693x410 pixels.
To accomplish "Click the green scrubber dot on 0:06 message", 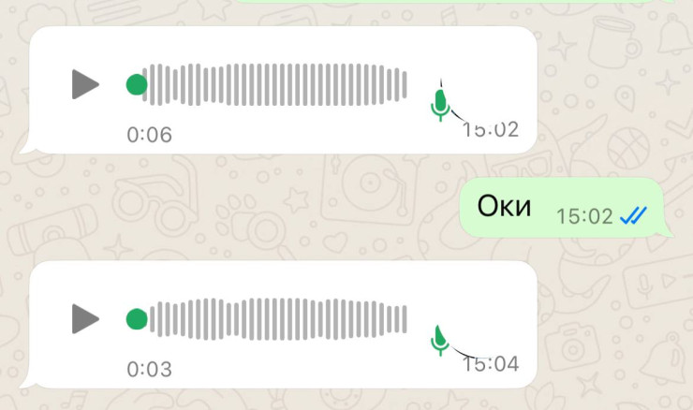I will click(x=137, y=84).
